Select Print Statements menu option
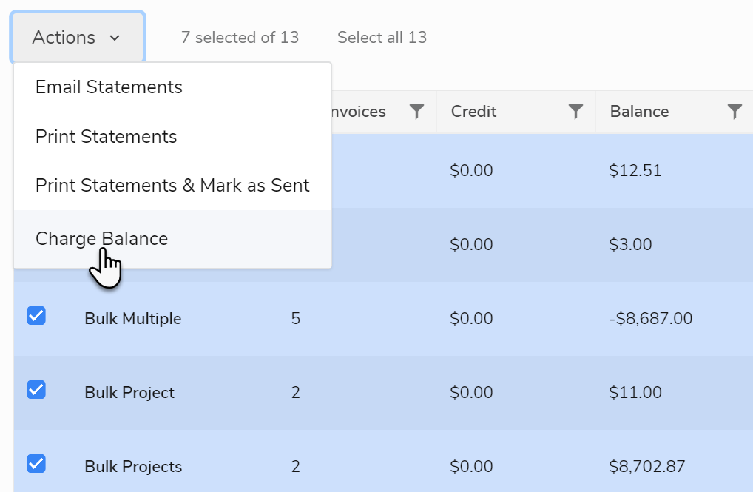The width and height of the screenshot is (753, 492). [106, 137]
